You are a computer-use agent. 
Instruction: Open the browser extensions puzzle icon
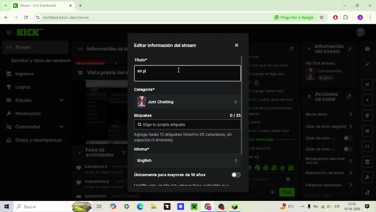[x=345, y=18]
